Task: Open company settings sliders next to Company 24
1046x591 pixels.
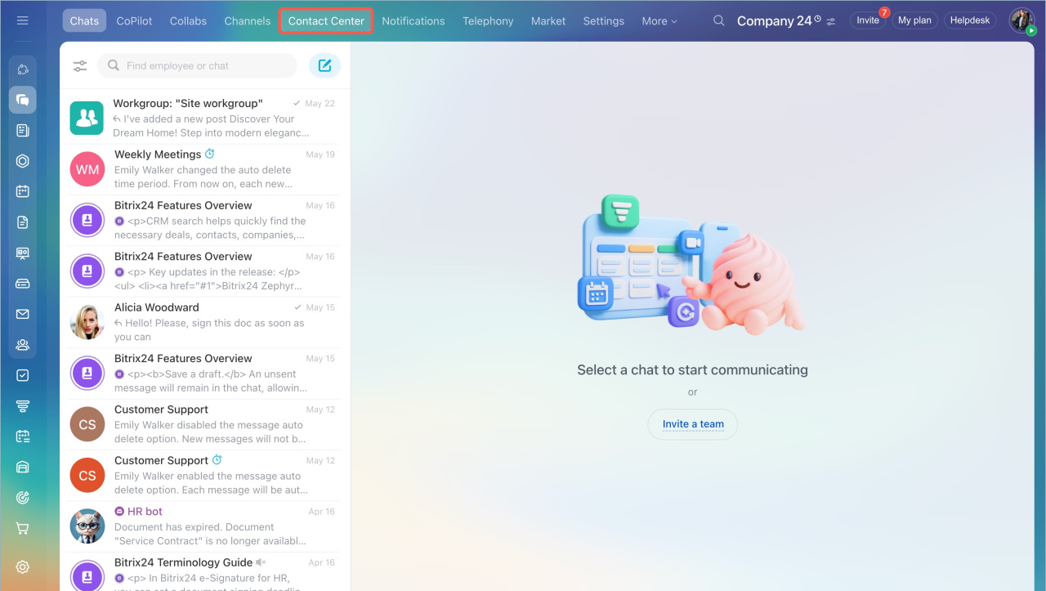Action: pos(831,21)
